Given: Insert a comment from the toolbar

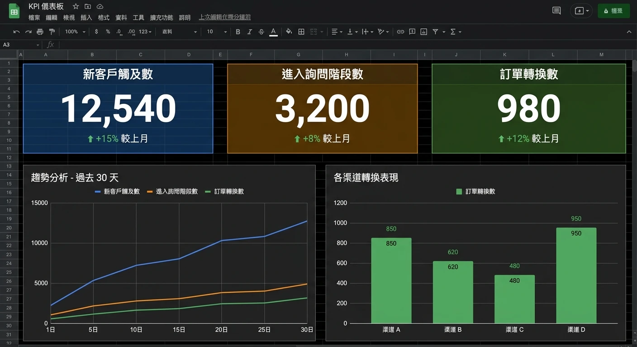Looking at the screenshot, I should coord(412,32).
